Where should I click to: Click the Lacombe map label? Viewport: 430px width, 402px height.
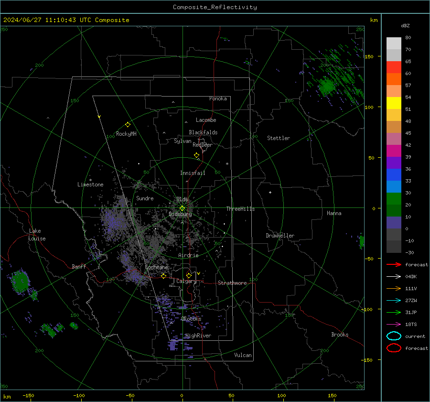206,120
